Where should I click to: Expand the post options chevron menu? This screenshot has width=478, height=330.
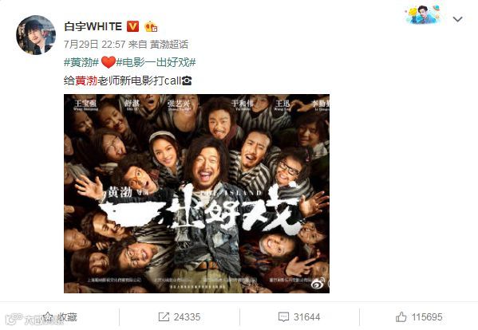click(x=457, y=19)
